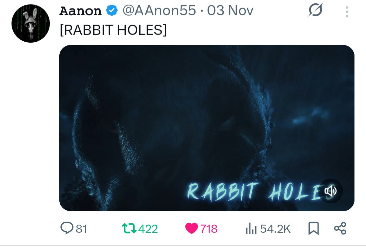This screenshot has height=247, width=366.
Task: Toggle the green repost arrows icon
Action: point(129,229)
